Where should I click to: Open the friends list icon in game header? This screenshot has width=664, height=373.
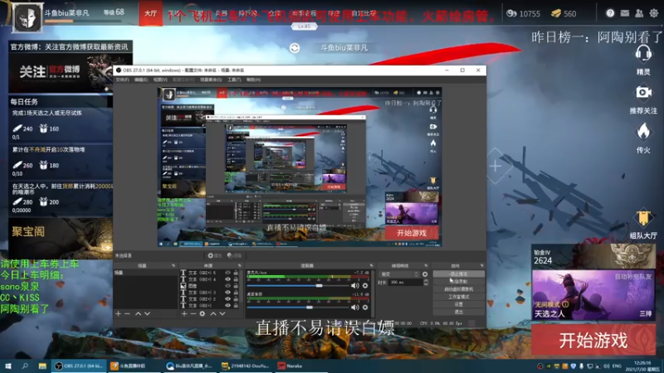639,13
